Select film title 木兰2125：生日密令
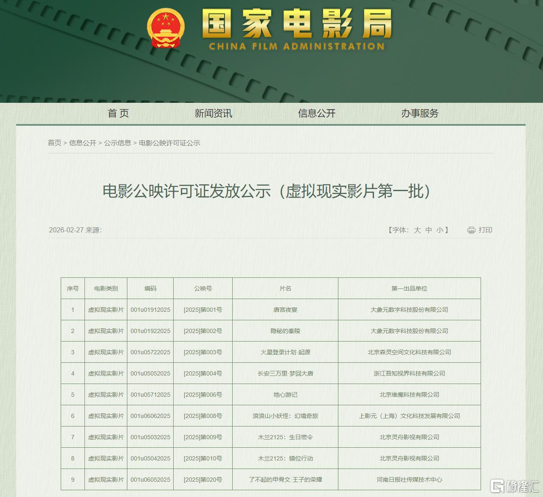This screenshot has height=497, width=543. coord(285,437)
